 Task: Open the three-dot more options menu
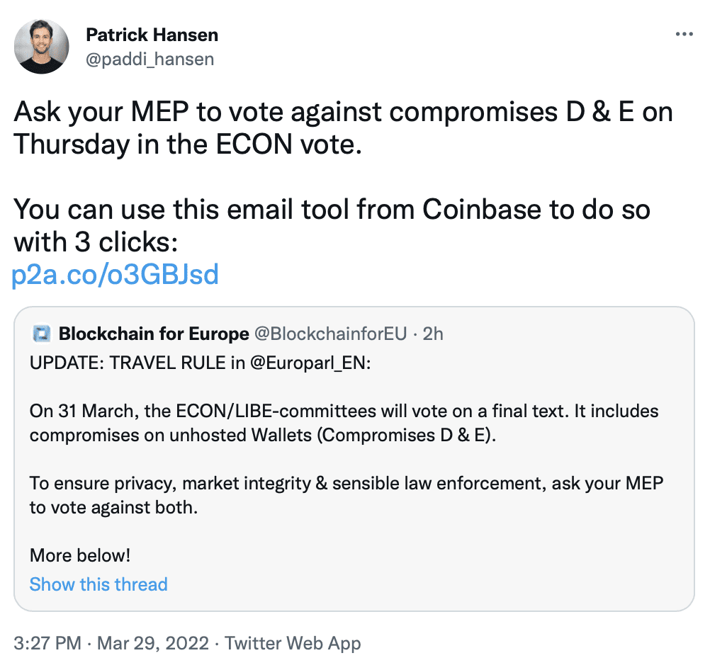coord(684,35)
